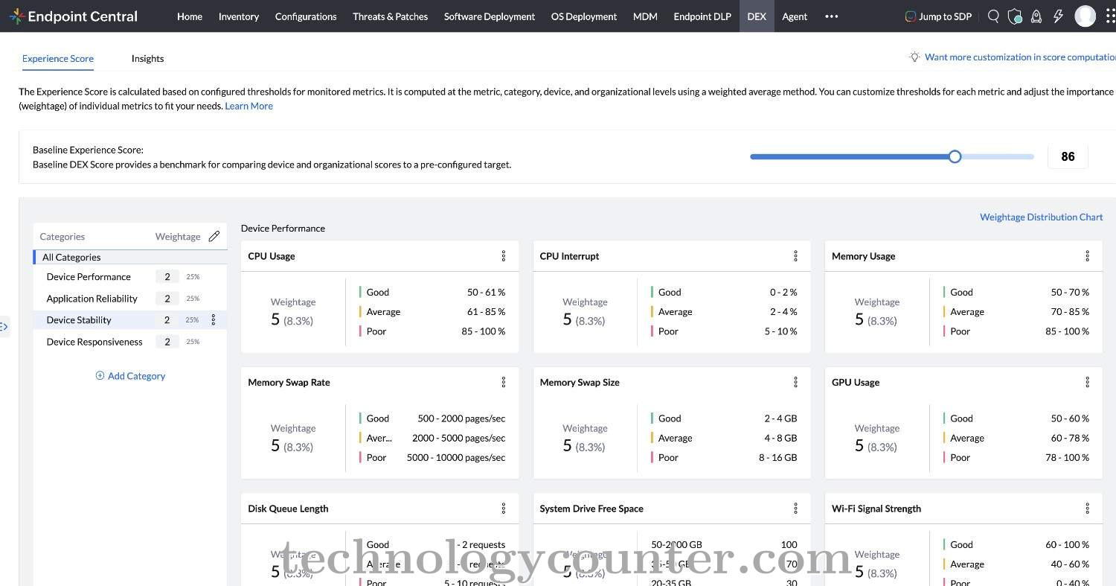This screenshot has height=586, width=1116.
Task: Open the Endpoint DLP module
Action: (702, 16)
